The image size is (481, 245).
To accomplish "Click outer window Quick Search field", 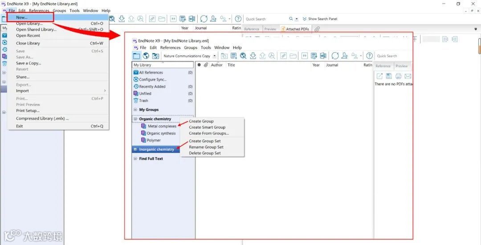I will (x=266, y=19).
